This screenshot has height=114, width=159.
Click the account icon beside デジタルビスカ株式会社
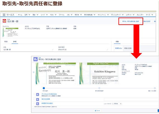click(x=38, y=95)
